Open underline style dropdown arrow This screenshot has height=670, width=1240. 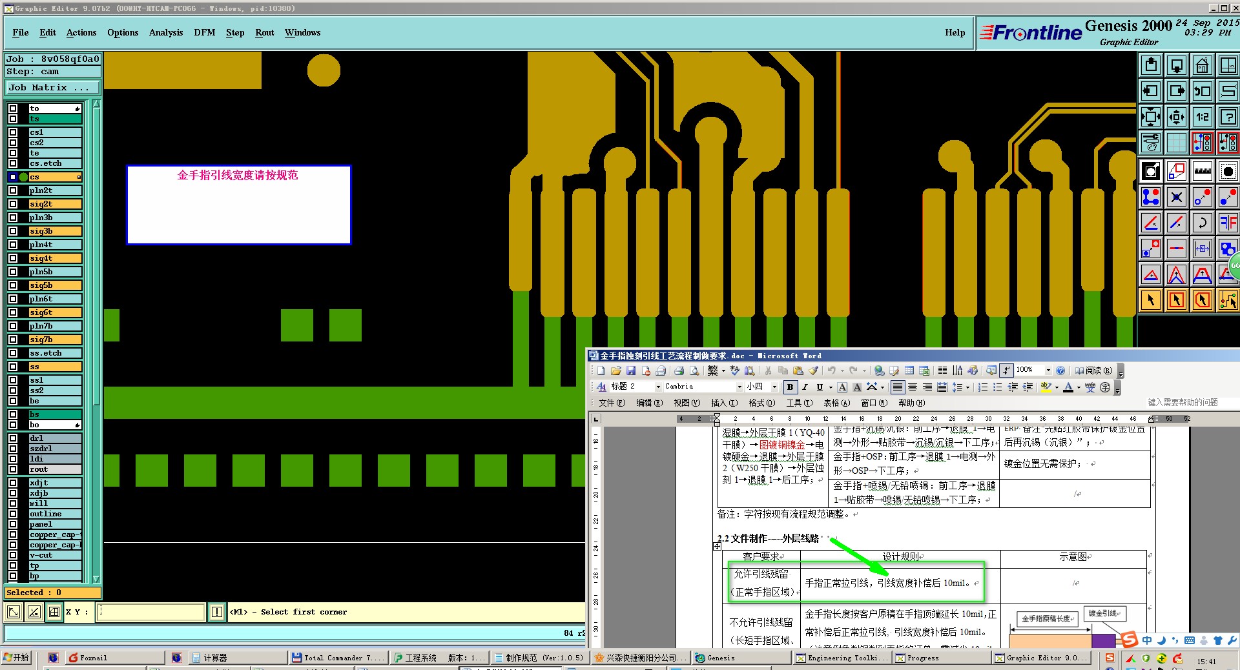(x=831, y=387)
